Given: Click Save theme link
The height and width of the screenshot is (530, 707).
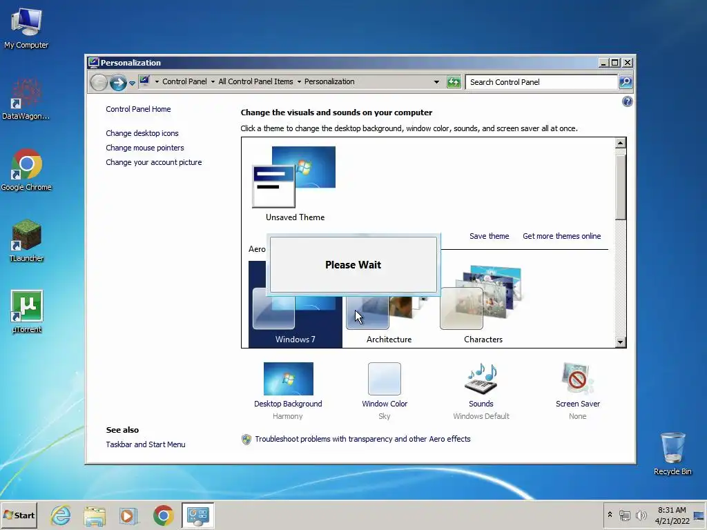Looking at the screenshot, I should point(490,236).
